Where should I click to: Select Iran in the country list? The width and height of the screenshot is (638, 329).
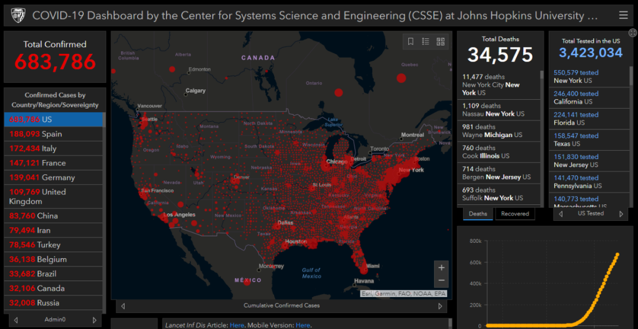[53, 230]
